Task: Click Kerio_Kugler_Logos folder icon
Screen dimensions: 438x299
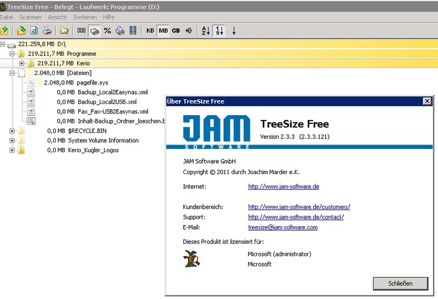Action: (21, 151)
